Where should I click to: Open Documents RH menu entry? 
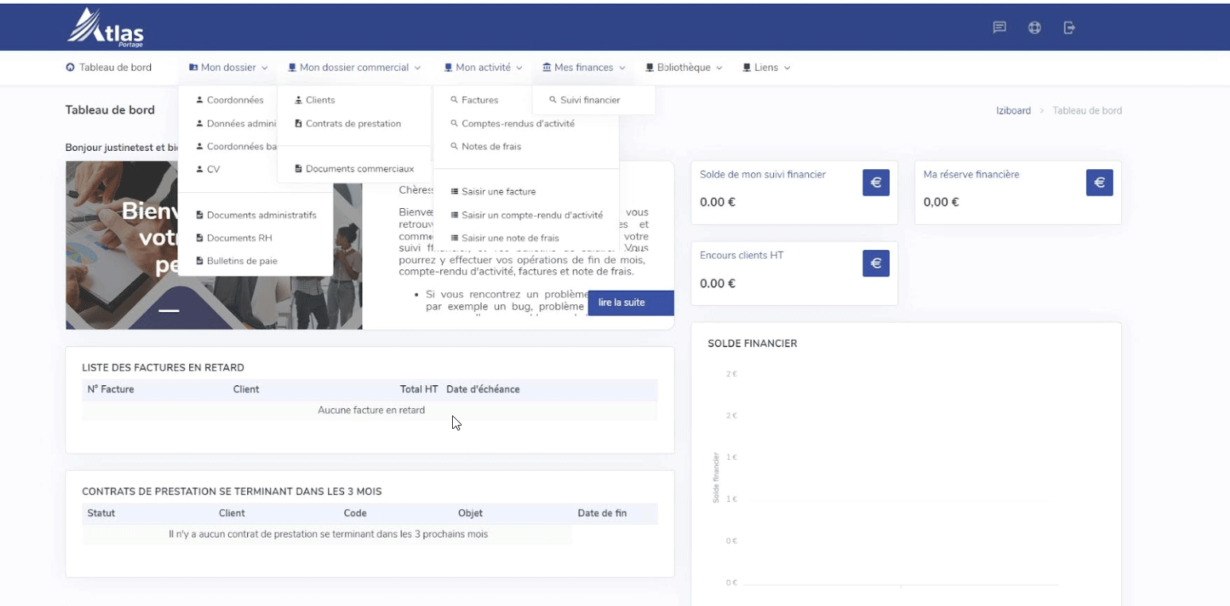click(x=234, y=237)
